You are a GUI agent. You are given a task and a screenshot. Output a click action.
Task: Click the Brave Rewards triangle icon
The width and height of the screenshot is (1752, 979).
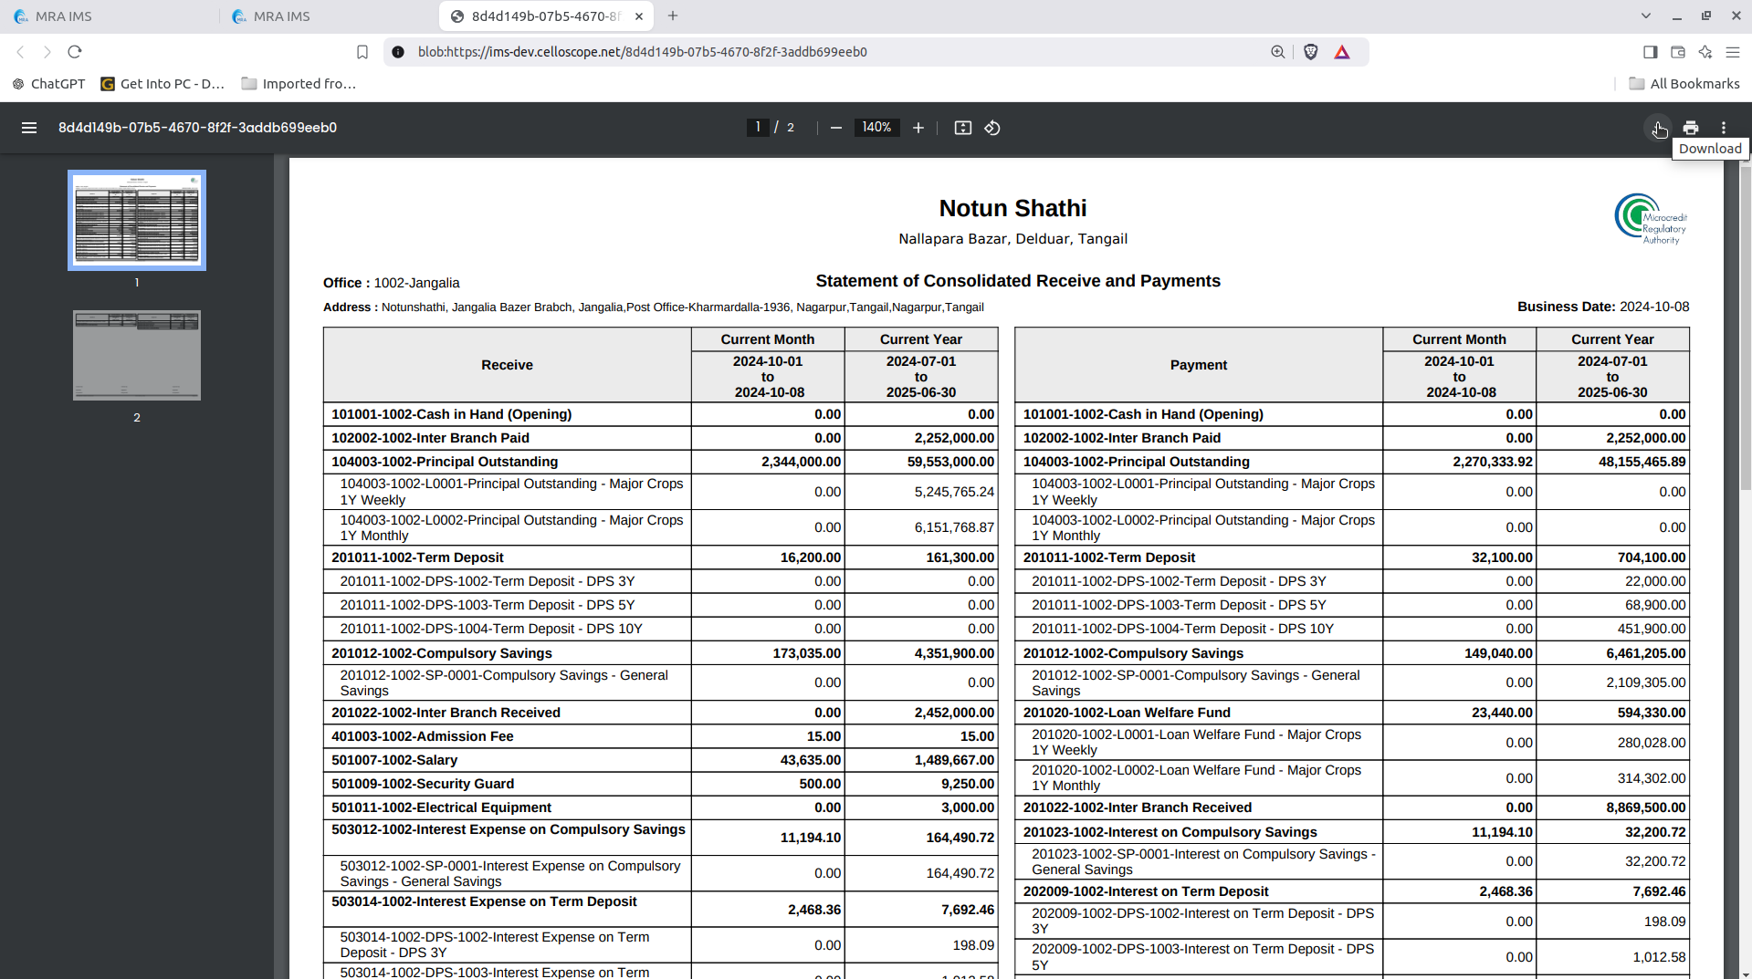(1342, 52)
